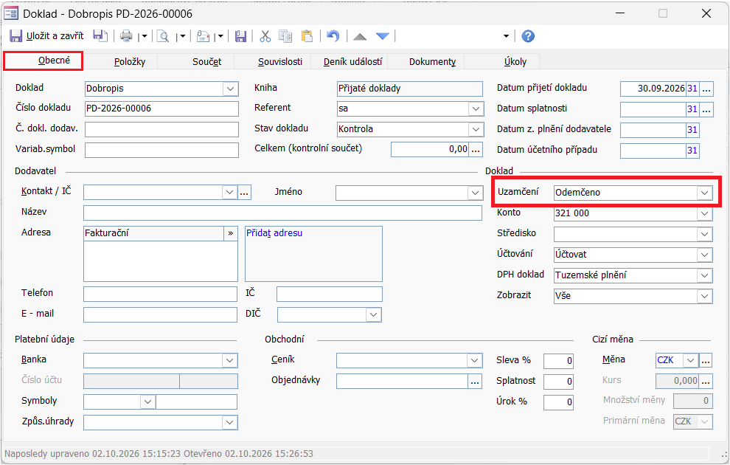The height and width of the screenshot is (465, 730).
Task: Click the blue undo arrow icon
Action: (333, 36)
